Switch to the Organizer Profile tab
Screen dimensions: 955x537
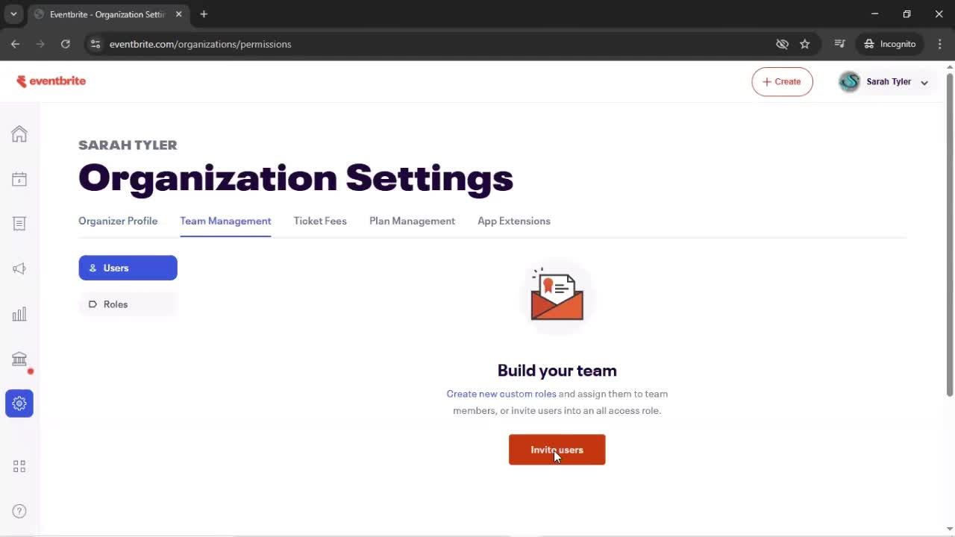pyautogui.click(x=118, y=221)
